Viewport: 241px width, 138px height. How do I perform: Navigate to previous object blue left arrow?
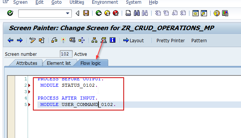click(11, 40)
